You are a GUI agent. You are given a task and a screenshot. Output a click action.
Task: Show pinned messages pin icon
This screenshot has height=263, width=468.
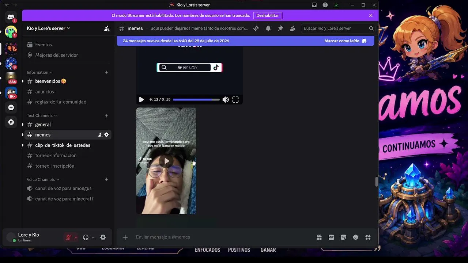(280, 28)
